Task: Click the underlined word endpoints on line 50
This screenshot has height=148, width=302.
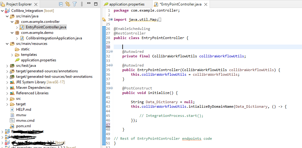Action: (192, 139)
